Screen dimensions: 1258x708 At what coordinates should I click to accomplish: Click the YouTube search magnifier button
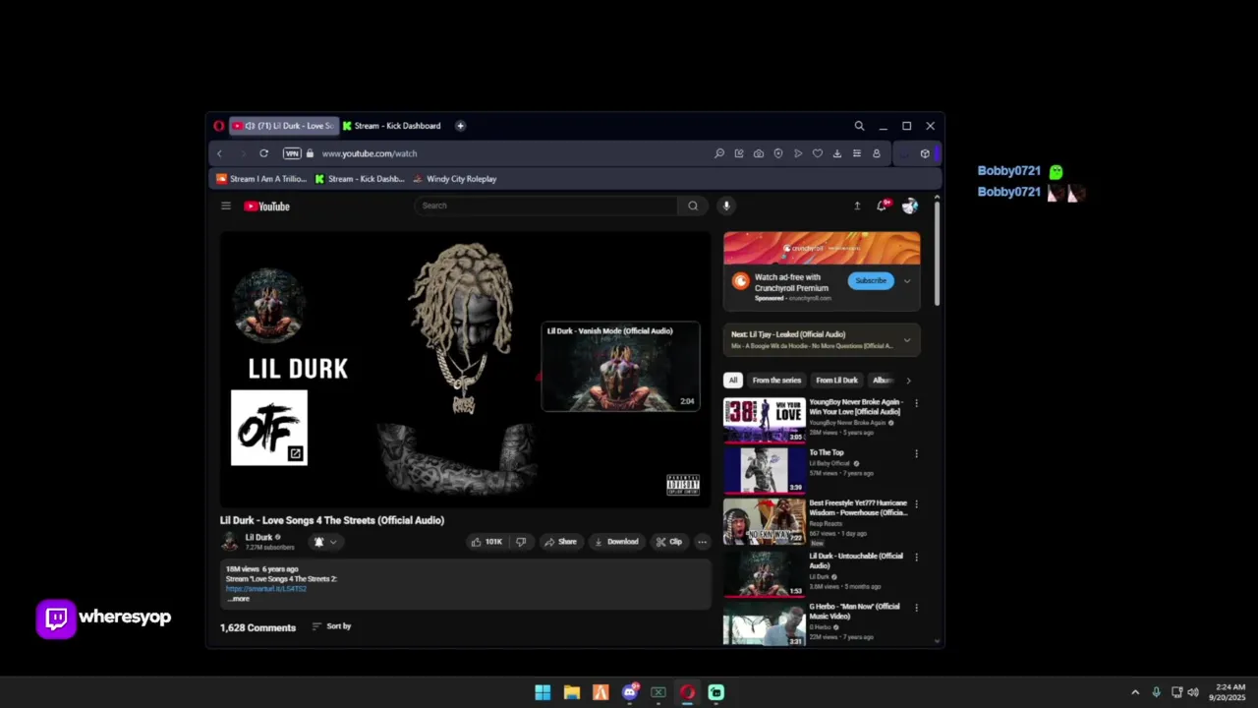pyautogui.click(x=693, y=206)
